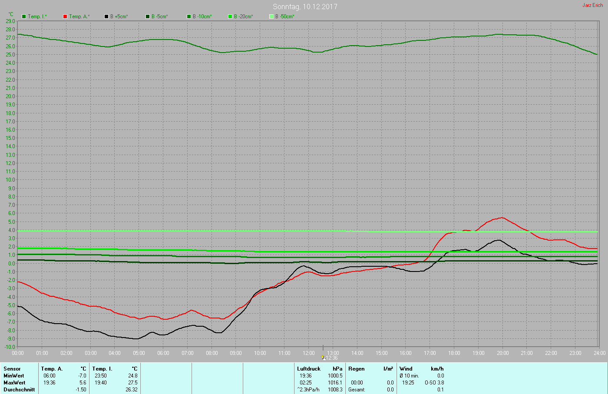
Task: Click the '18:00' x-axis label
Action: tap(454, 353)
